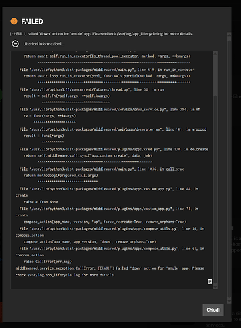The width and height of the screenshot is (241, 328).
Task: Click the 'raise CallError(err_msg)' line
Action: tap(48, 262)
